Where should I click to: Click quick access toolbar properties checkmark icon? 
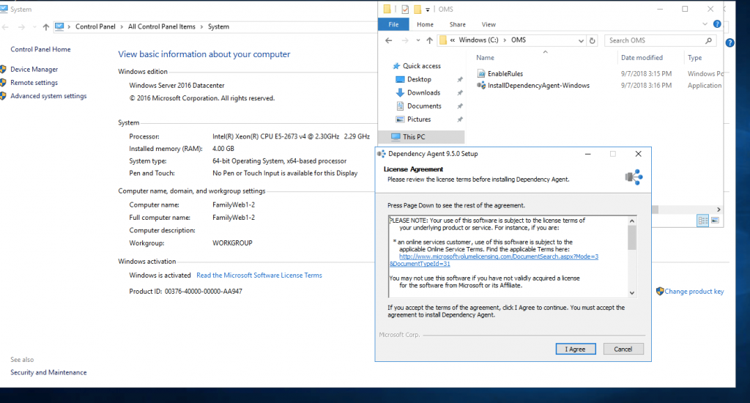point(405,9)
